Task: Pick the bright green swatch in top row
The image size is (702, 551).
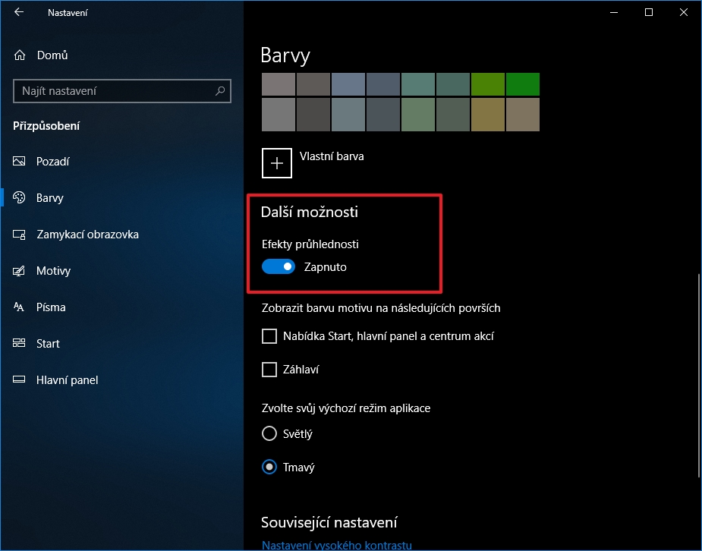Action: click(x=522, y=84)
